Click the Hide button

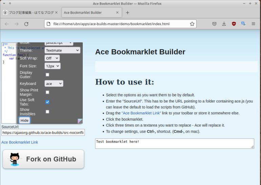pos(24,120)
